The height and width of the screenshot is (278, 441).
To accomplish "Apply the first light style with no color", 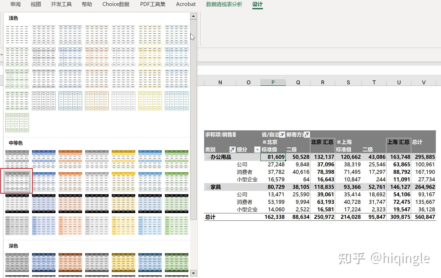I will click(17, 35).
